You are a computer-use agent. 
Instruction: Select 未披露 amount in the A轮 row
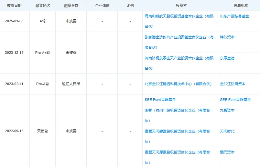71,21
